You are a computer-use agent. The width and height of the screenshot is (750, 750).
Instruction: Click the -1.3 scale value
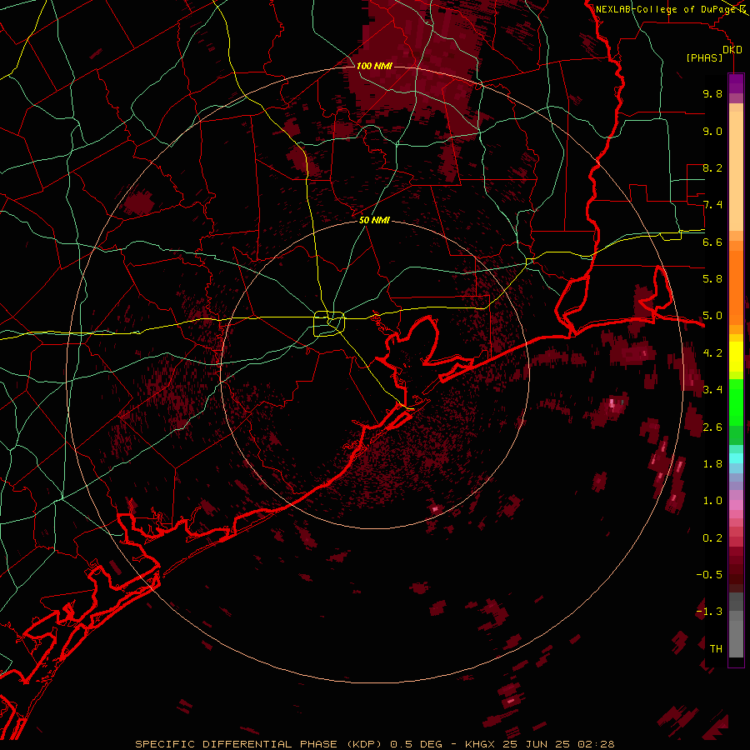[709, 612]
